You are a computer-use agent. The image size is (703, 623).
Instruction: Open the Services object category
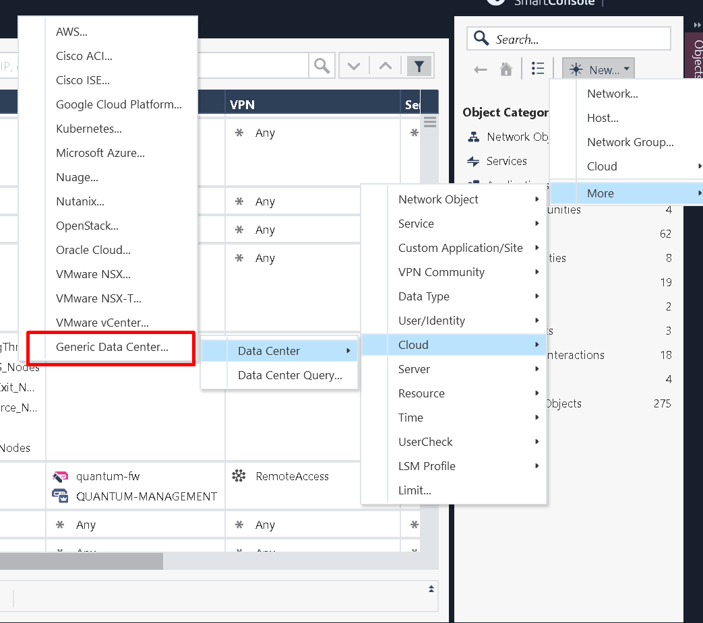497,161
